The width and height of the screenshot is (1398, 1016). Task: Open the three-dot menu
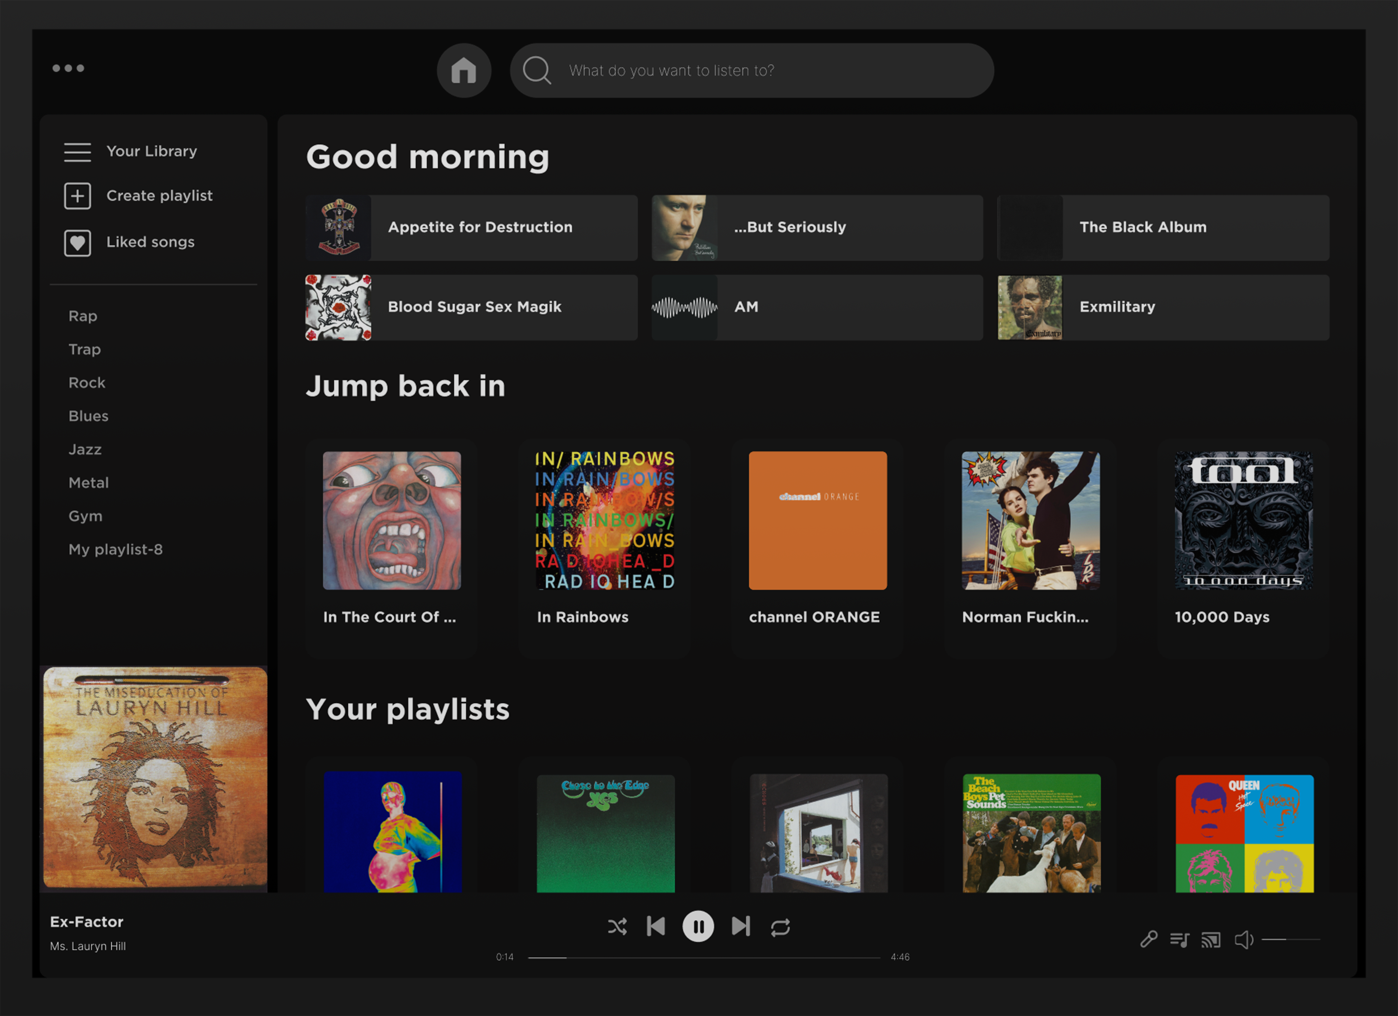pos(69,69)
